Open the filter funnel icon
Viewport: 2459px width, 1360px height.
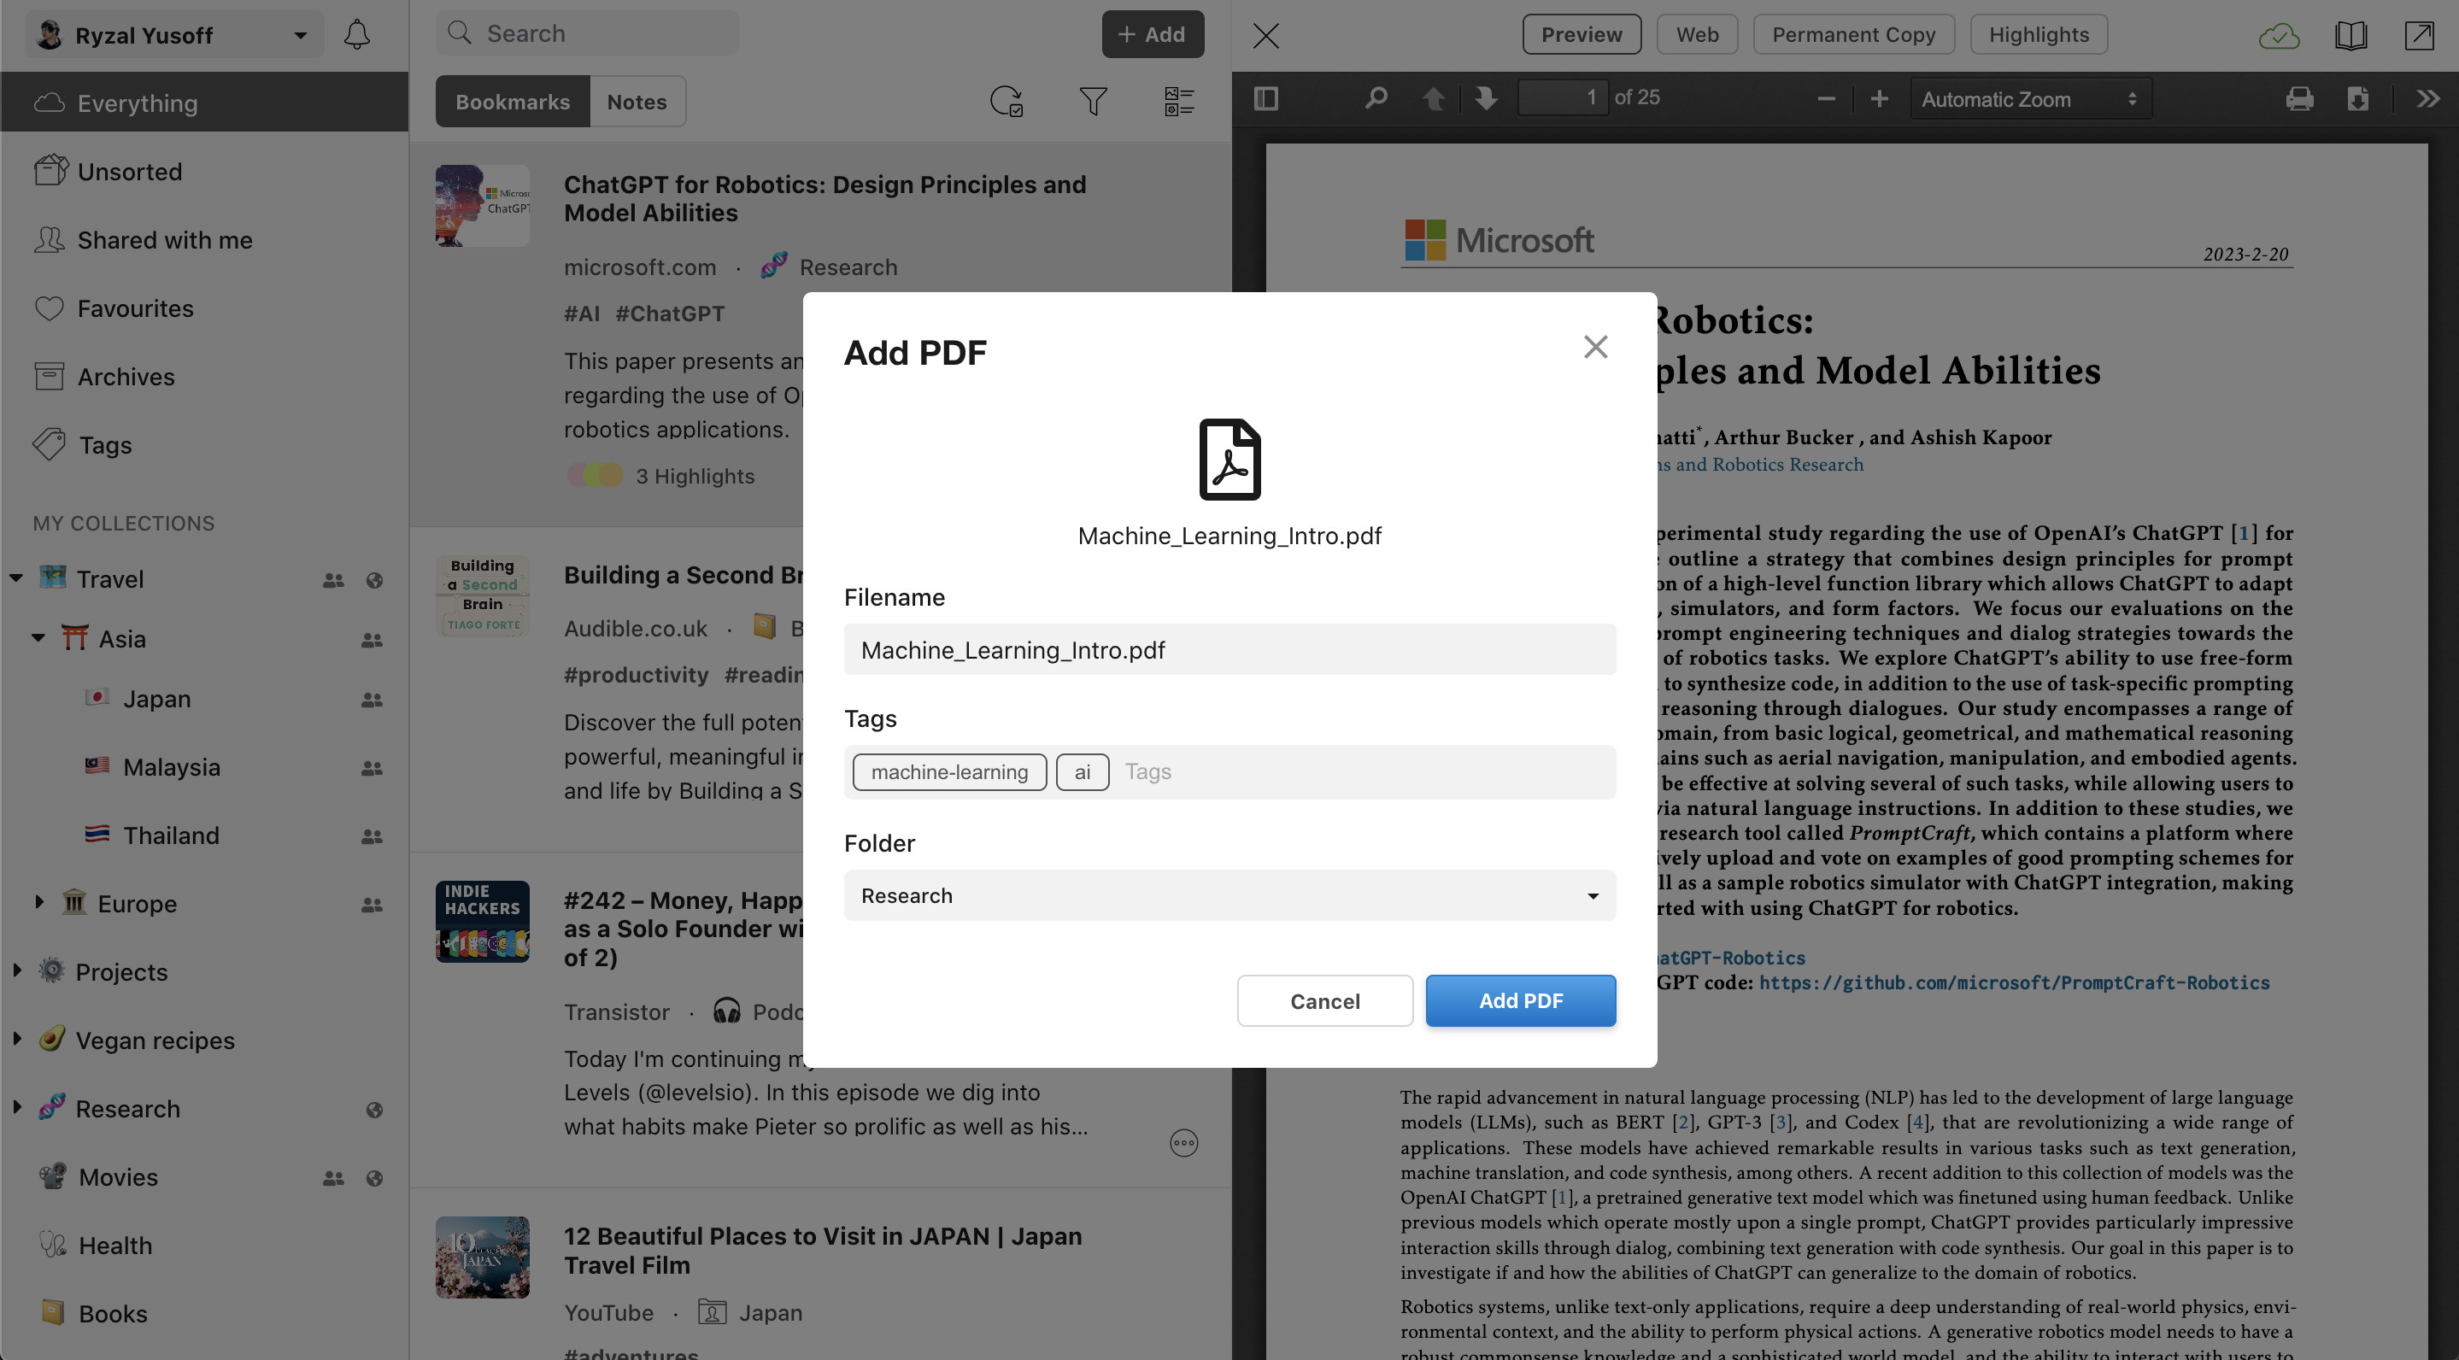pos(1093,101)
